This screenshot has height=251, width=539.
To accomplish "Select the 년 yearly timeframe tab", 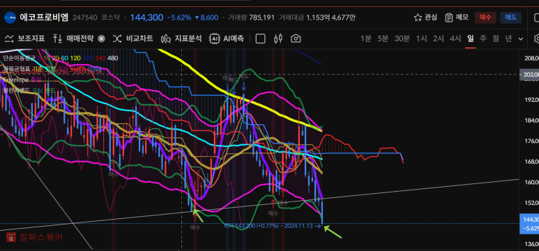I will tap(508, 38).
